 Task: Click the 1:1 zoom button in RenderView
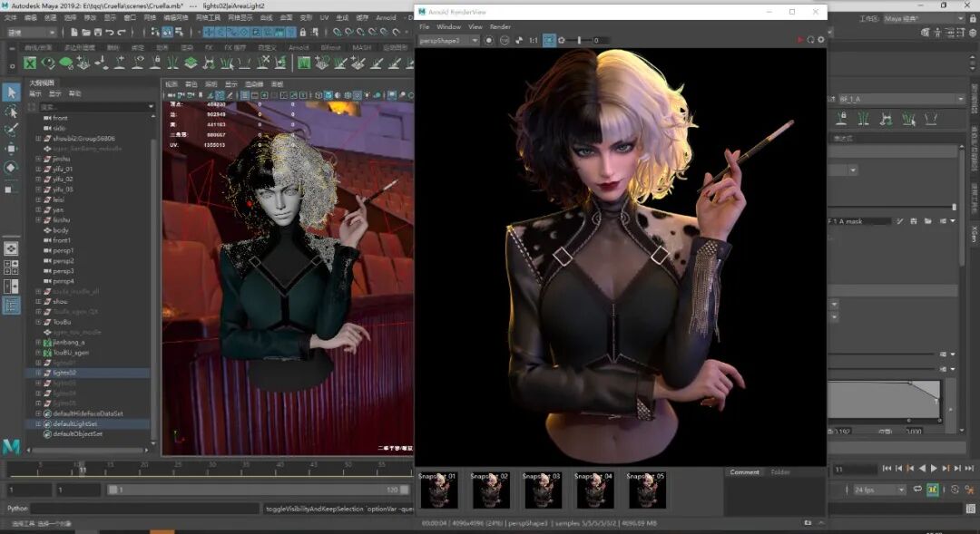[534, 40]
